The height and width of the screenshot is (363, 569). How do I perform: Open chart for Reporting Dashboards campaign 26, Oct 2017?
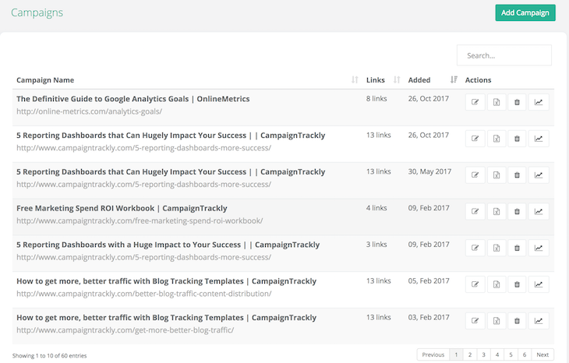point(539,139)
